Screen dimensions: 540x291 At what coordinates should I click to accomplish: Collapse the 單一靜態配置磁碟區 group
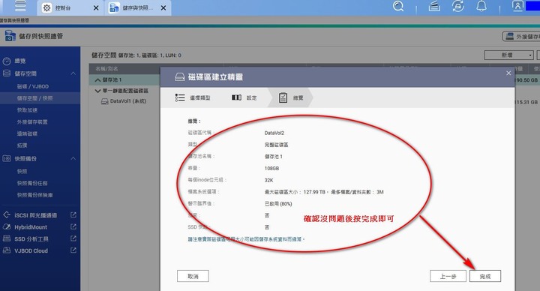tap(97, 91)
